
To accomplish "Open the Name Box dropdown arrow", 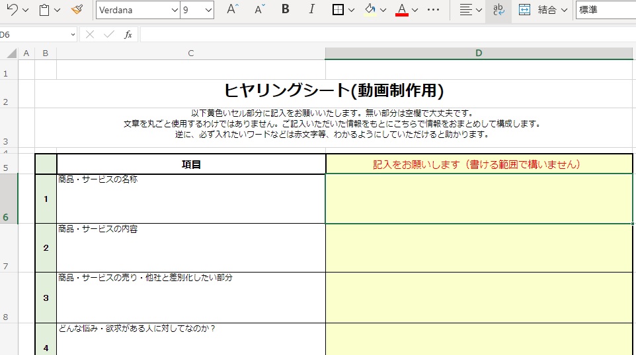I will pyautogui.click(x=73, y=35).
